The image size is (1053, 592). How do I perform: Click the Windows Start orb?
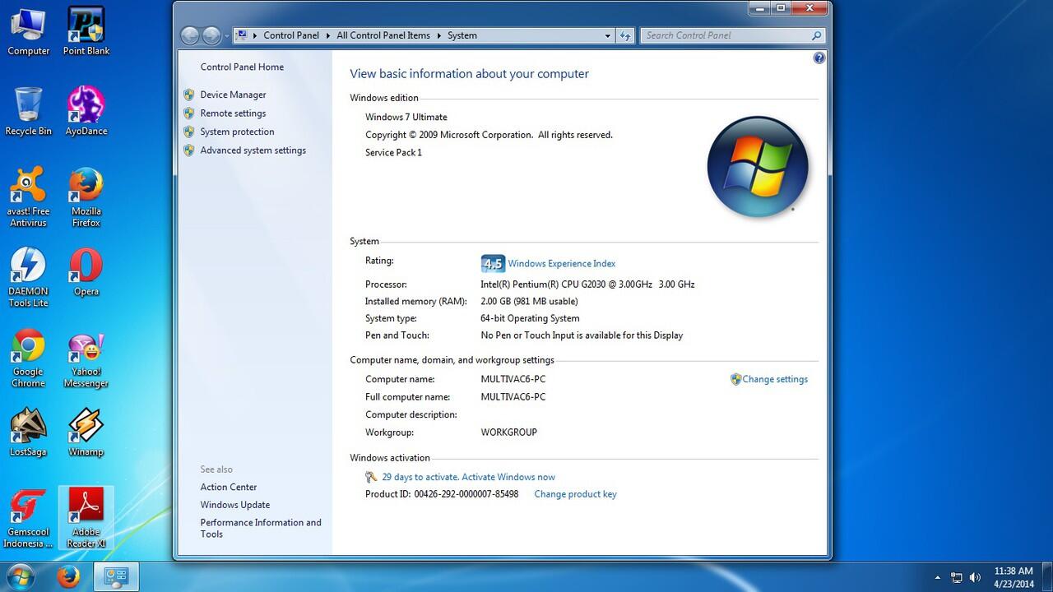coord(19,576)
